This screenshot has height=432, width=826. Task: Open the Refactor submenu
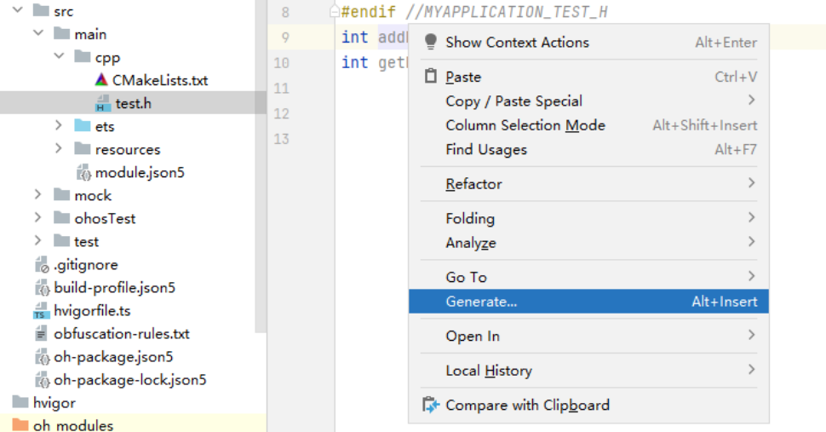click(588, 184)
